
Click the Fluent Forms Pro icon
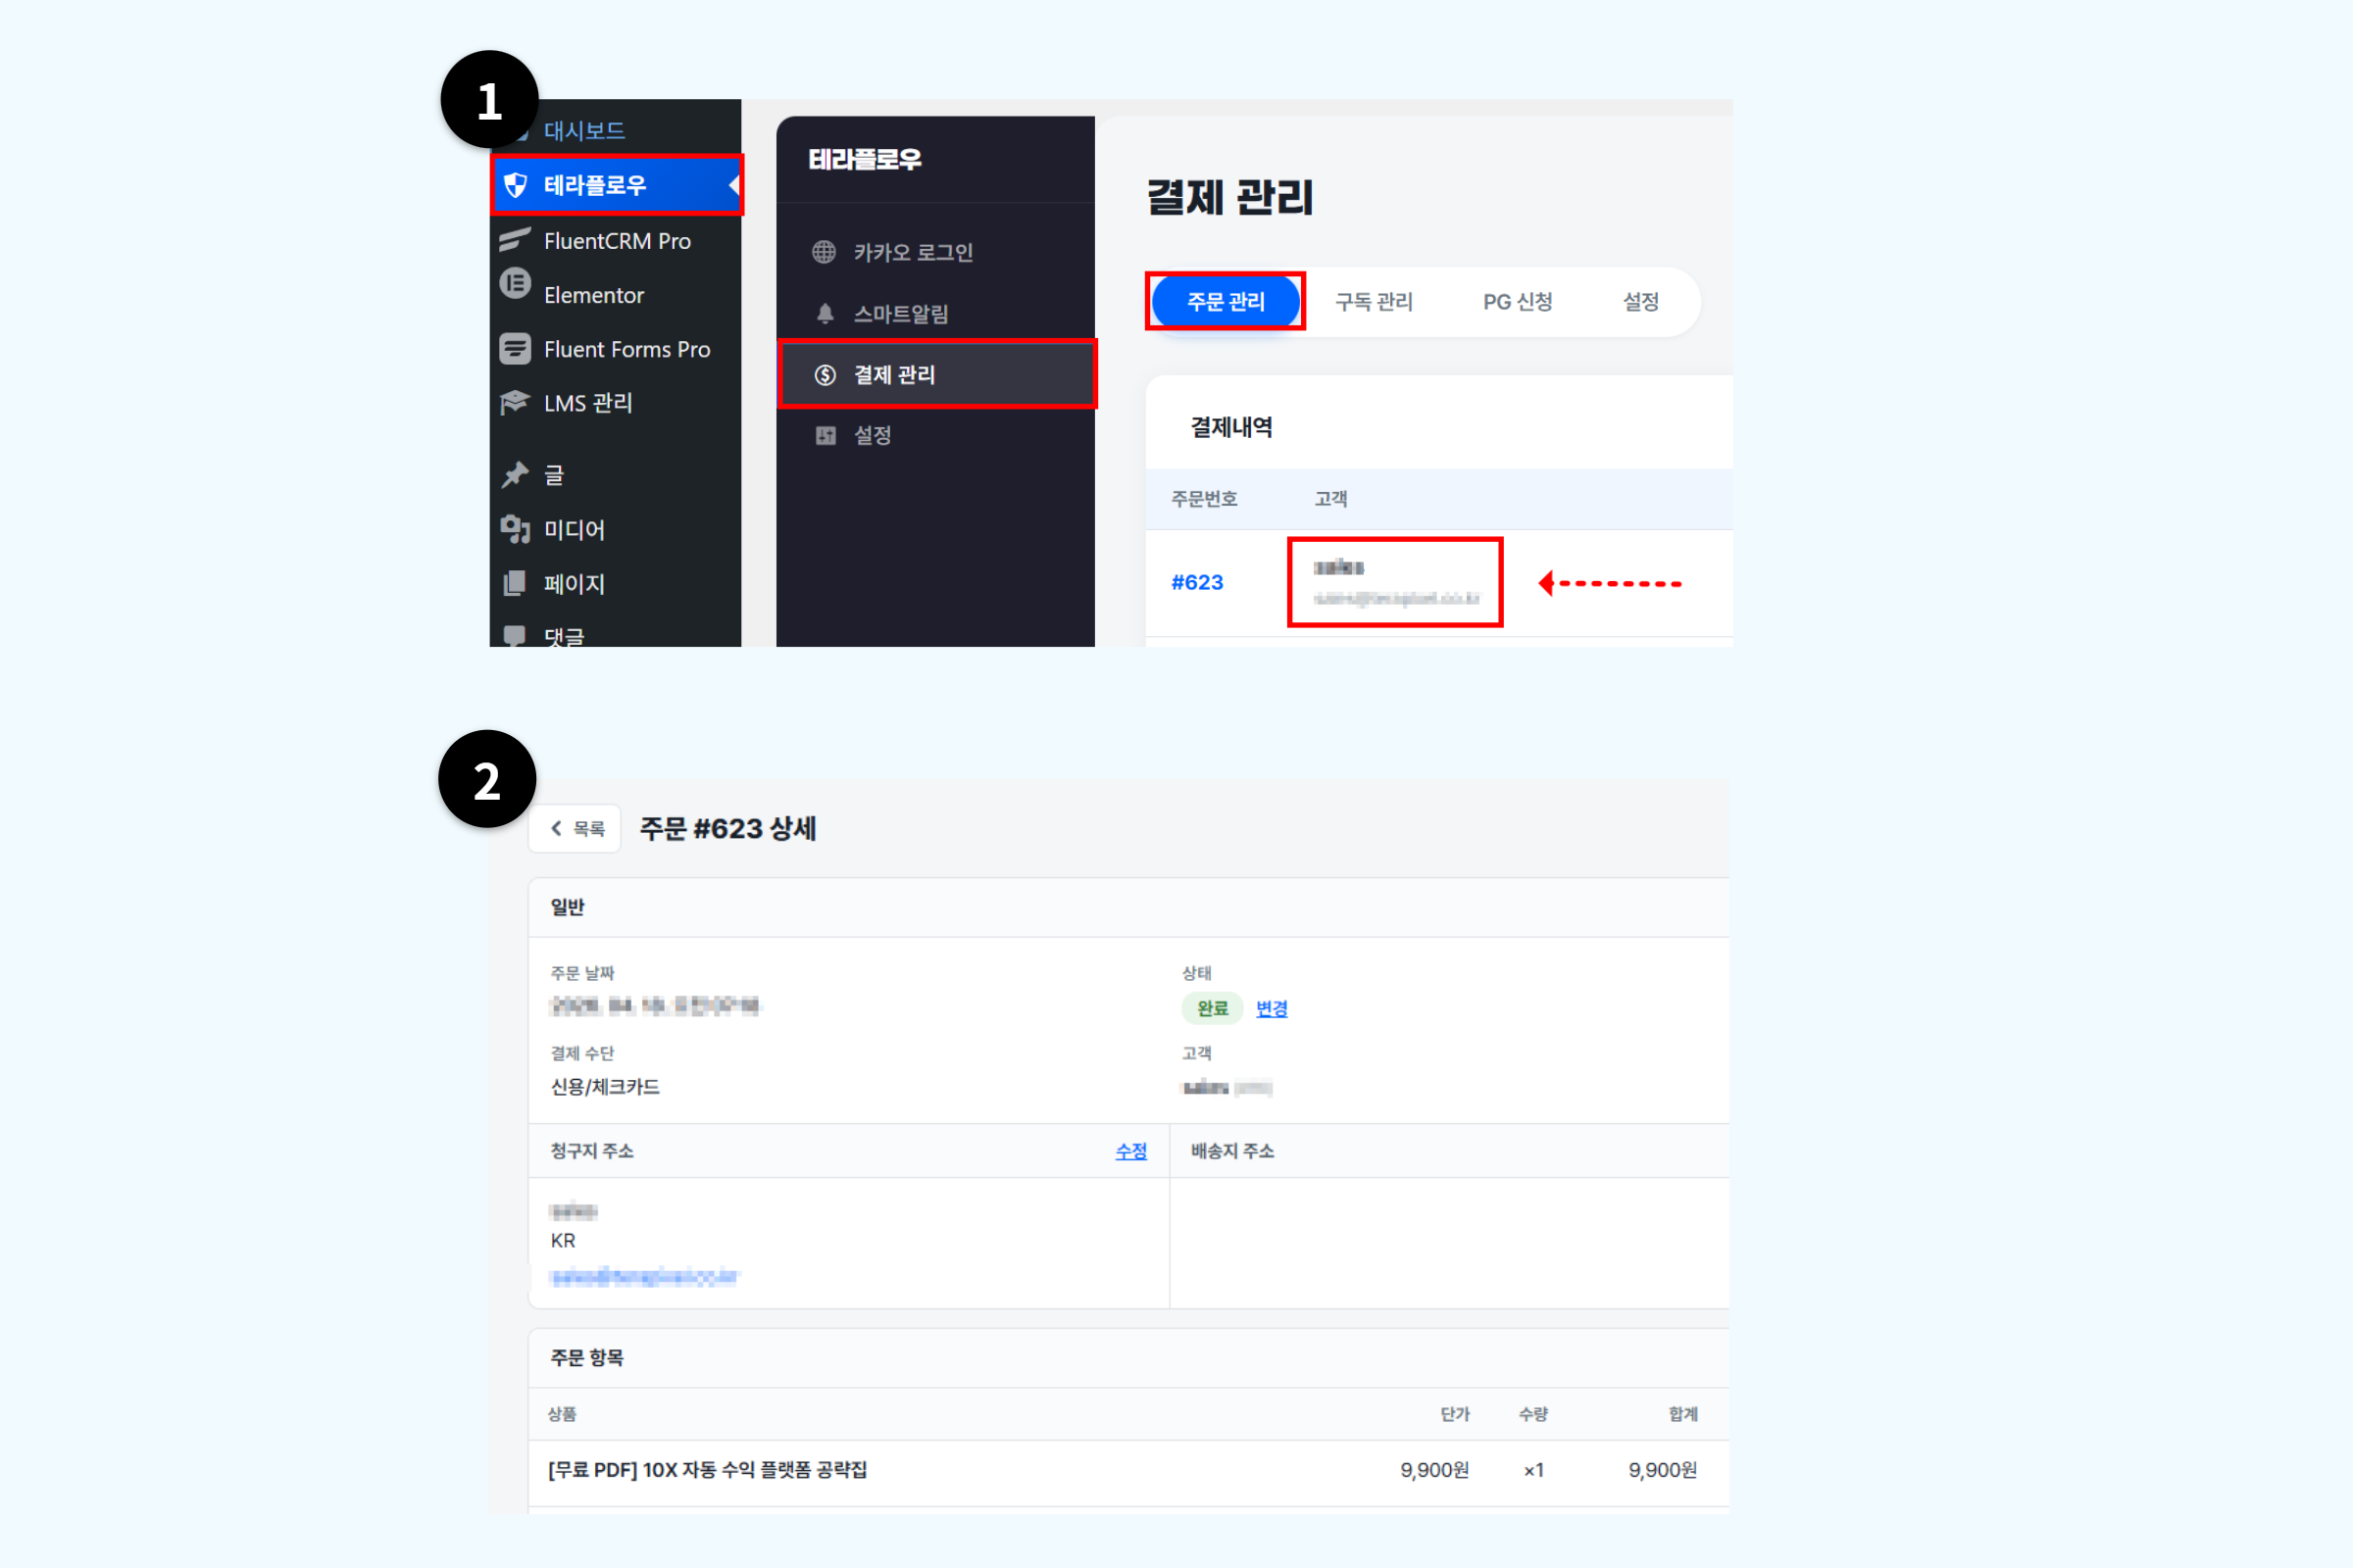[516, 349]
